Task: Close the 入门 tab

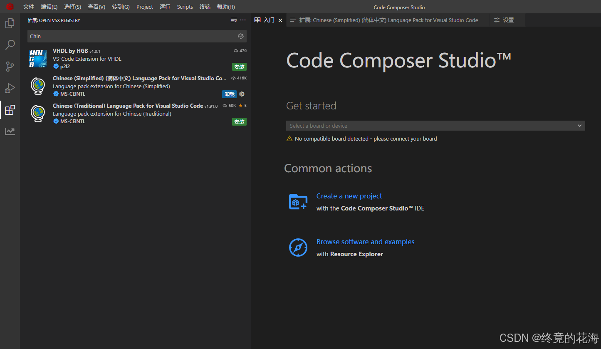Action: 280,20
